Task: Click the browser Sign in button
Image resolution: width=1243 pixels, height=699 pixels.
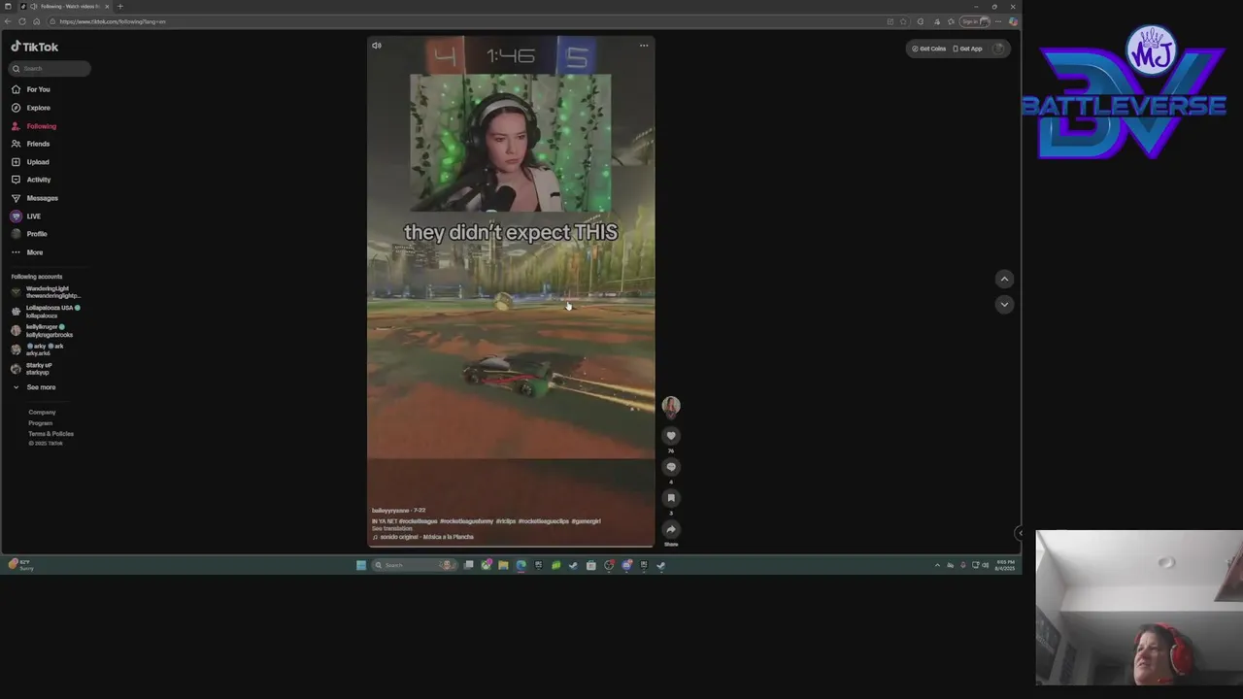Action: [975, 21]
